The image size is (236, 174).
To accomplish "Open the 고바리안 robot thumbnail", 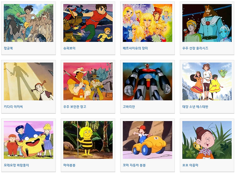I will (x=147, y=81).
